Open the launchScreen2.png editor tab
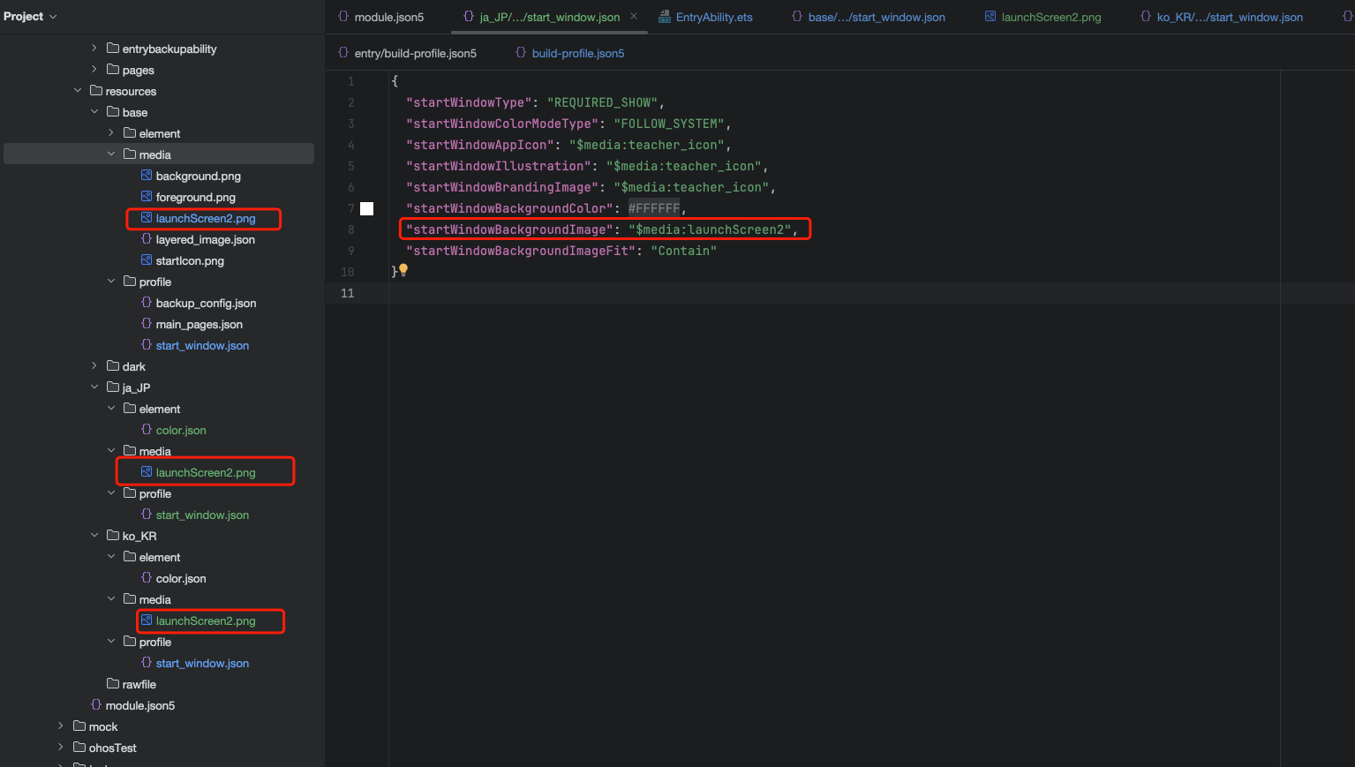Screen dimensions: 1355x767 point(1050,17)
